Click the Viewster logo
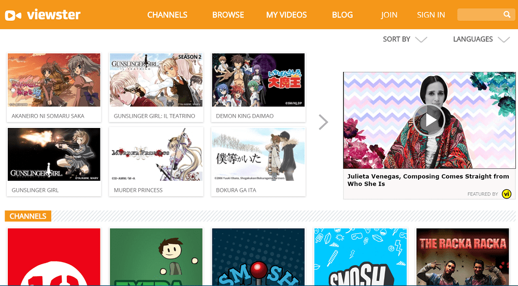The height and width of the screenshot is (286, 518). pyautogui.click(x=42, y=15)
